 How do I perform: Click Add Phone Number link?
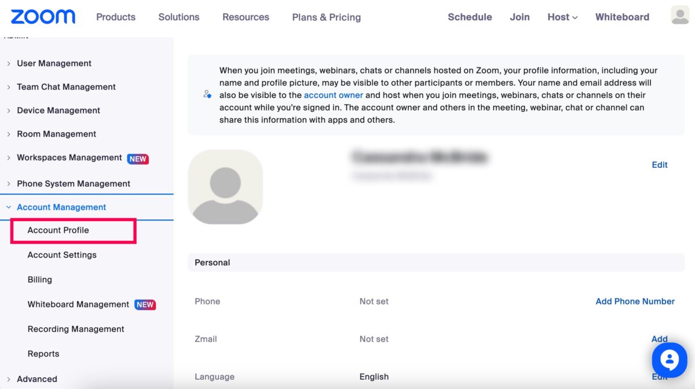pos(635,302)
